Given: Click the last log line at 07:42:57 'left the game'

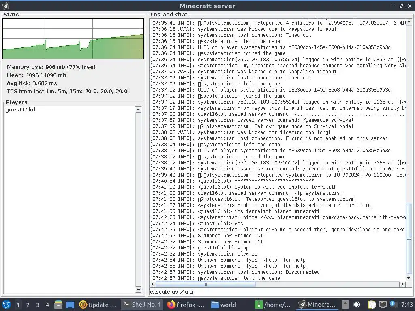Looking at the screenshot, I should pyautogui.click(x=215, y=278).
